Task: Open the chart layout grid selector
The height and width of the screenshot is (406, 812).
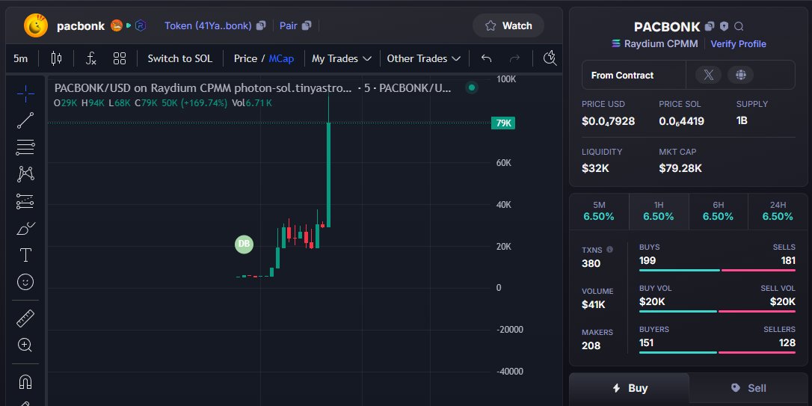Action: coord(120,58)
